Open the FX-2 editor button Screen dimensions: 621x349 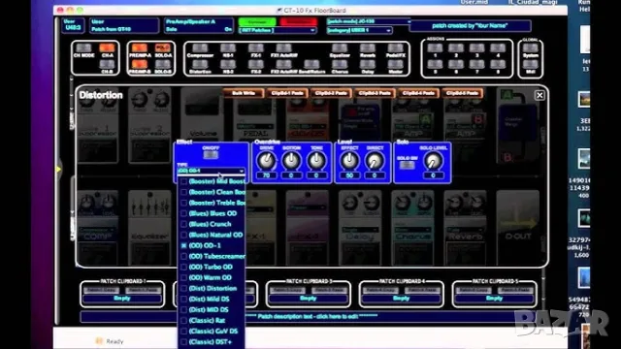(x=256, y=65)
